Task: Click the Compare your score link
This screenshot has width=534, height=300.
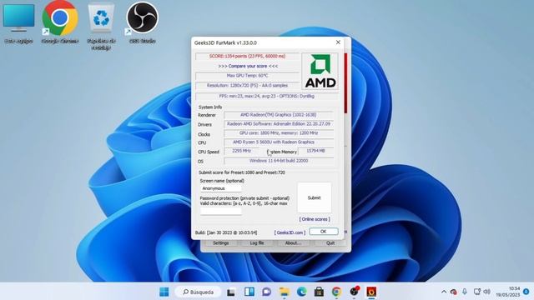Action: click(248, 66)
